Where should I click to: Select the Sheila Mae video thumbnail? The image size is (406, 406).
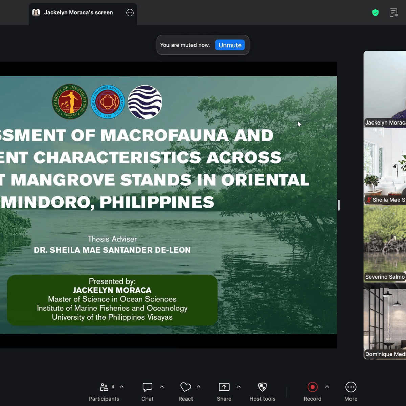(x=385, y=166)
